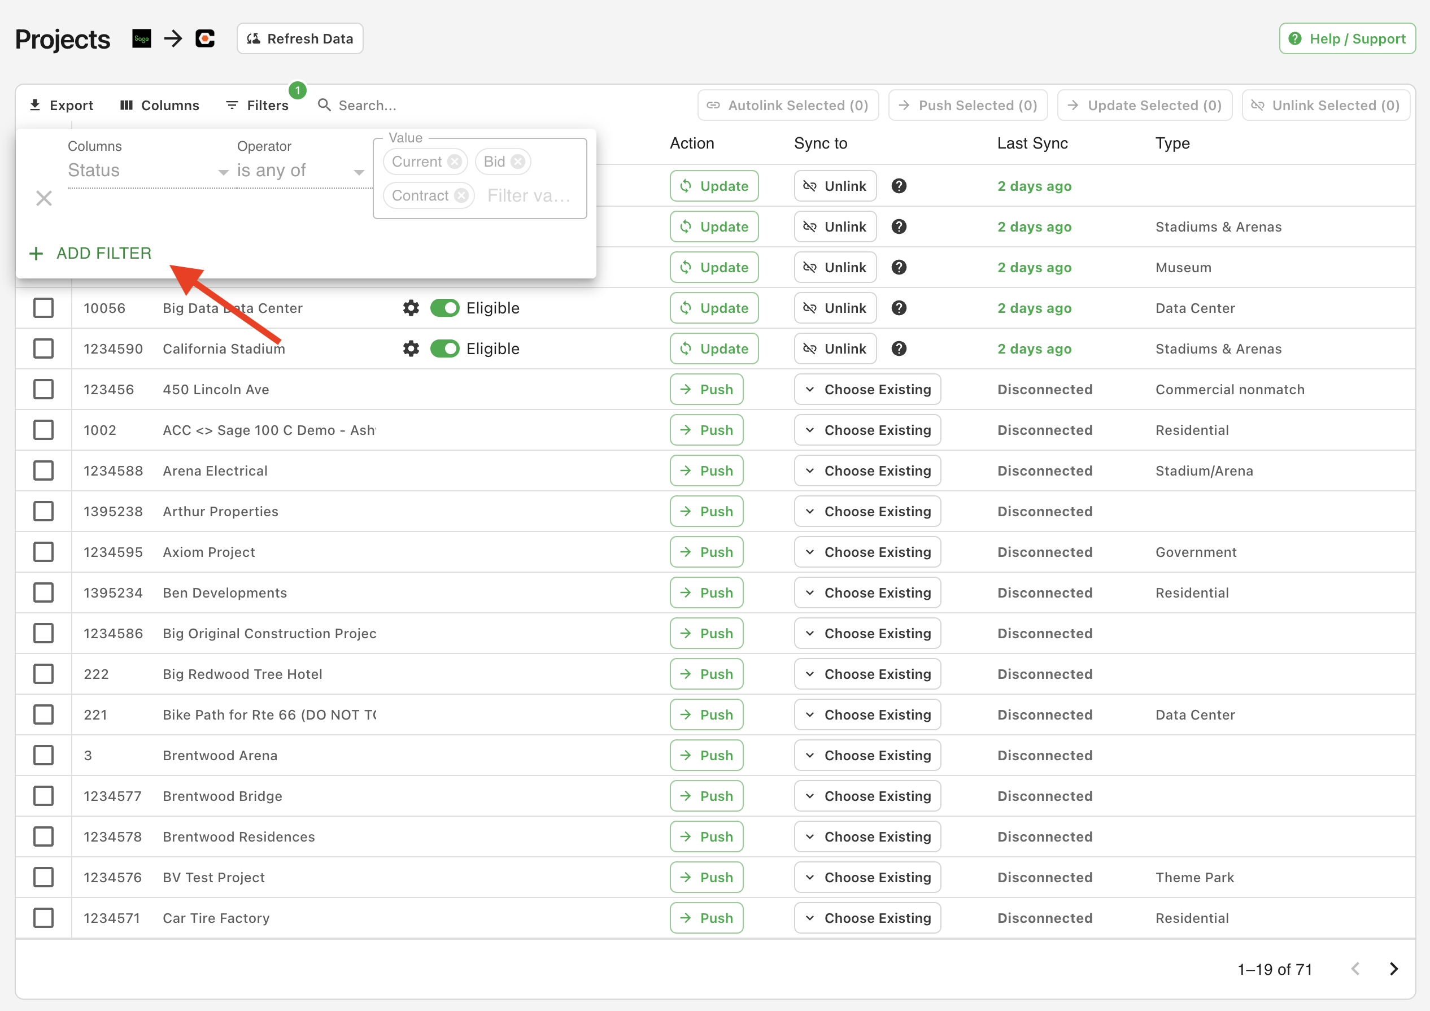
Task: Check the box for project 10056
Action: coord(43,308)
